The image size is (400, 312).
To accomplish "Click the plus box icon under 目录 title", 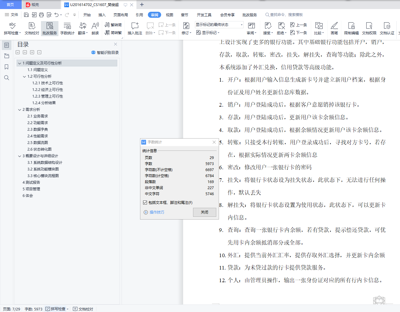I will 32,52.
